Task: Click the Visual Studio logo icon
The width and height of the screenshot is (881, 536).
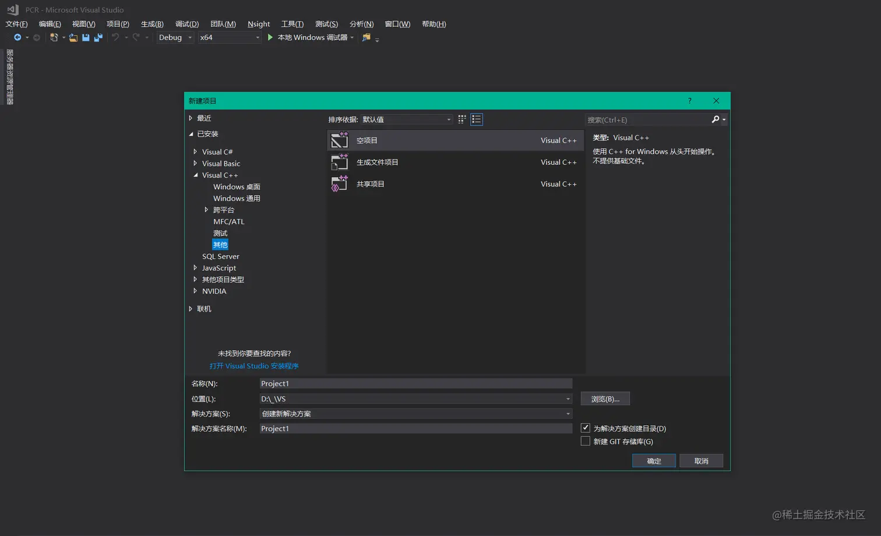Action: tap(12, 9)
